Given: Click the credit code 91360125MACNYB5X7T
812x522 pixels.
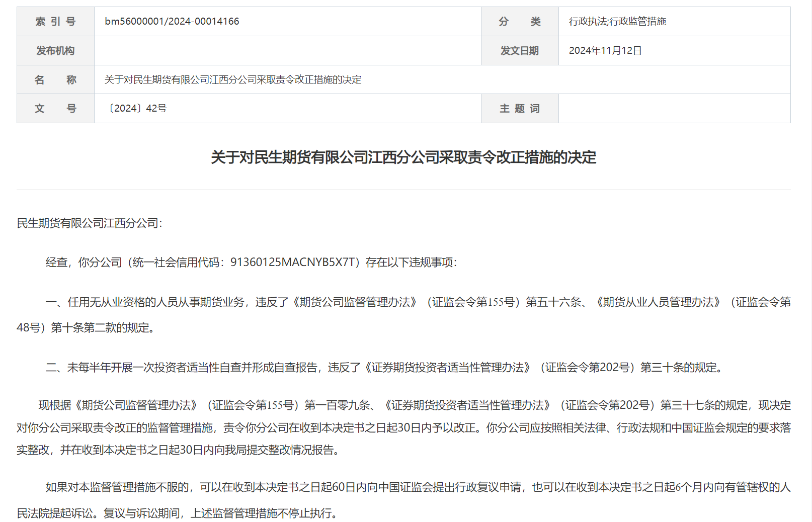Looking at the screenshot, I should 293,262.
